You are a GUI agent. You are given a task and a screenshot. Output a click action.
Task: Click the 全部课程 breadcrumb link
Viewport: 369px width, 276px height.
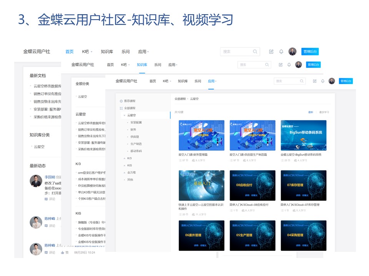180,99
